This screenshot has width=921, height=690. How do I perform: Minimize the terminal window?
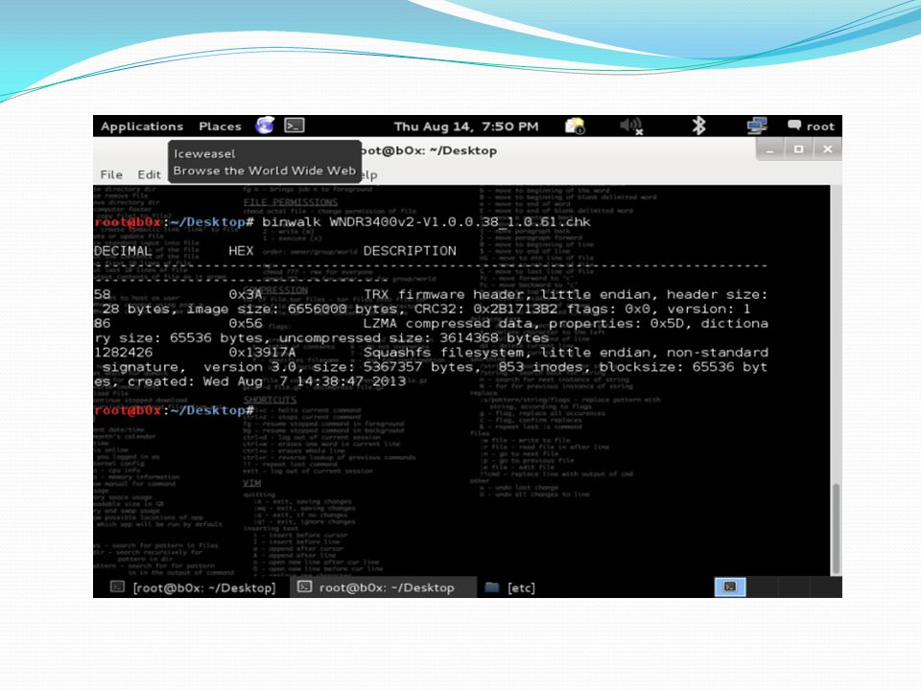[769, 149]
